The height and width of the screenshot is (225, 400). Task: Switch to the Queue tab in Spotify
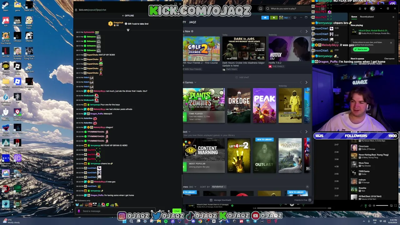coord(354,17)
